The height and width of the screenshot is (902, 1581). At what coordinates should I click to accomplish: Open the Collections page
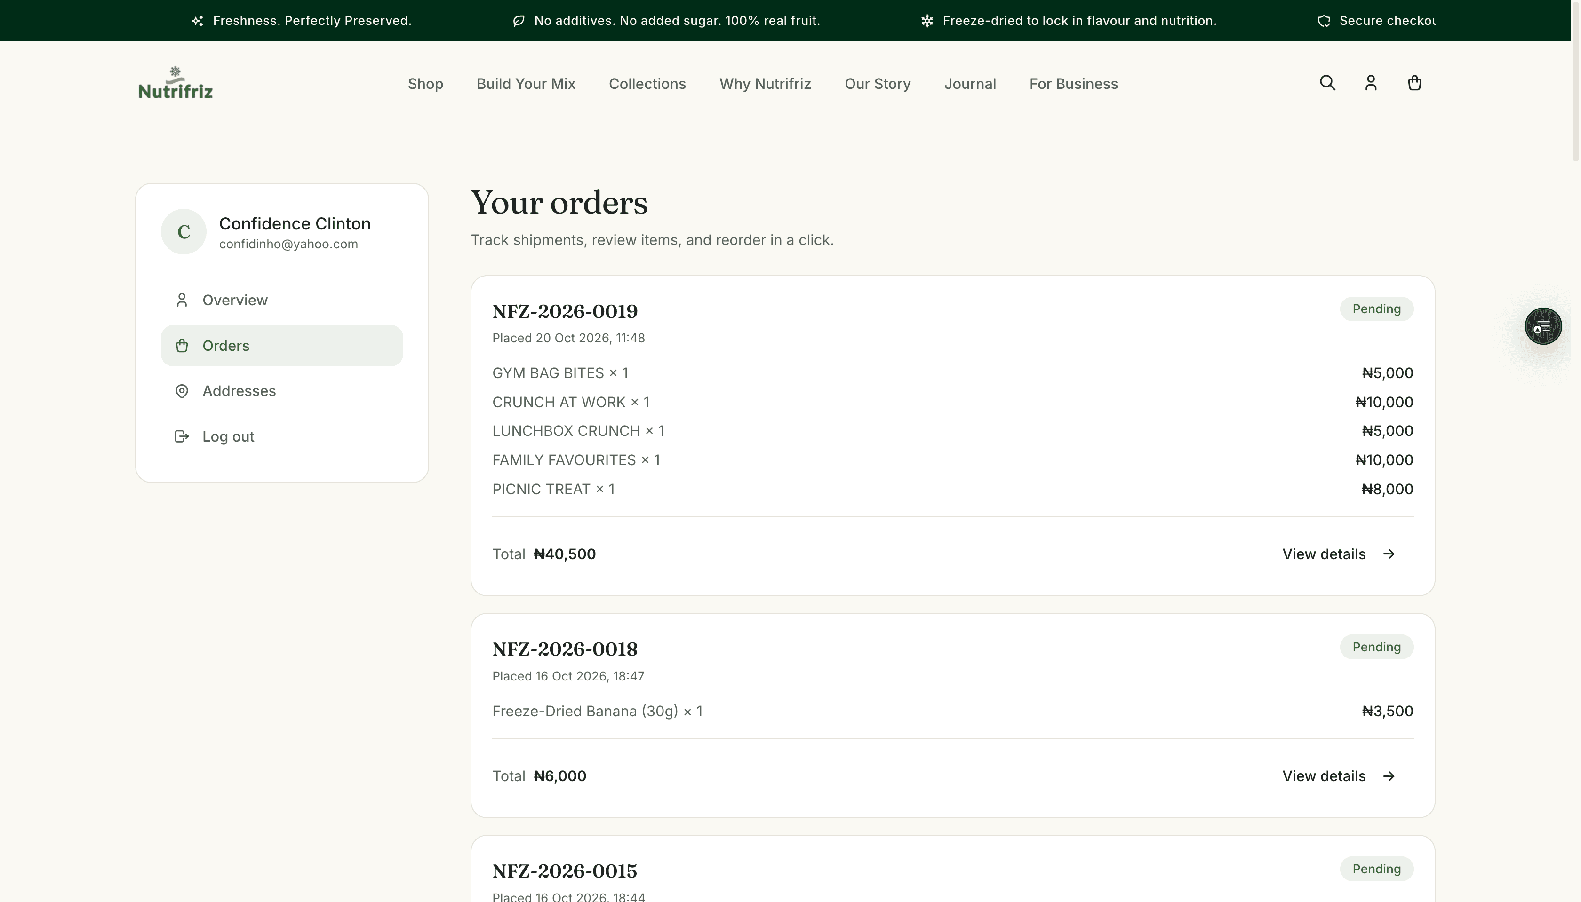pyautogui.click(x=647, y=84)
